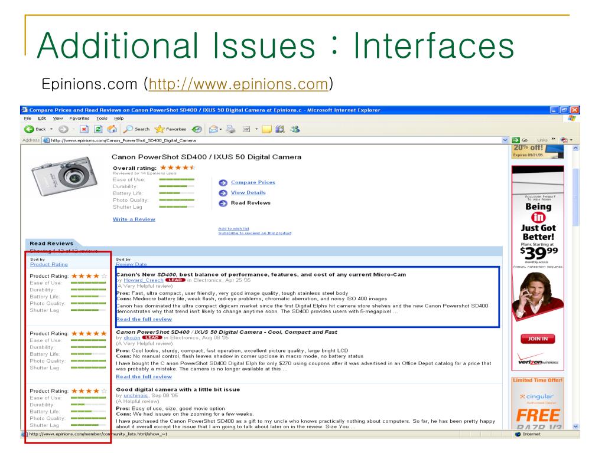This screenshot has width=605, height=453.
Task: Select the Read Reviews tab header
Action: coord(51,244)
